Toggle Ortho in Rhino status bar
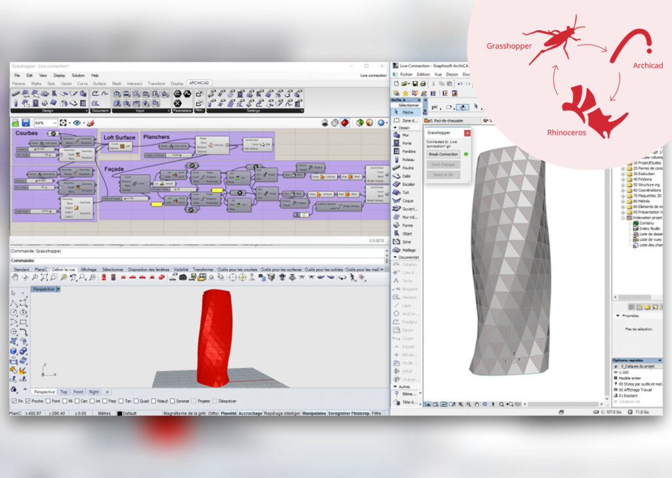Viewport: 672px width, 478px height. pyautogui.click(x=213, y=413)
